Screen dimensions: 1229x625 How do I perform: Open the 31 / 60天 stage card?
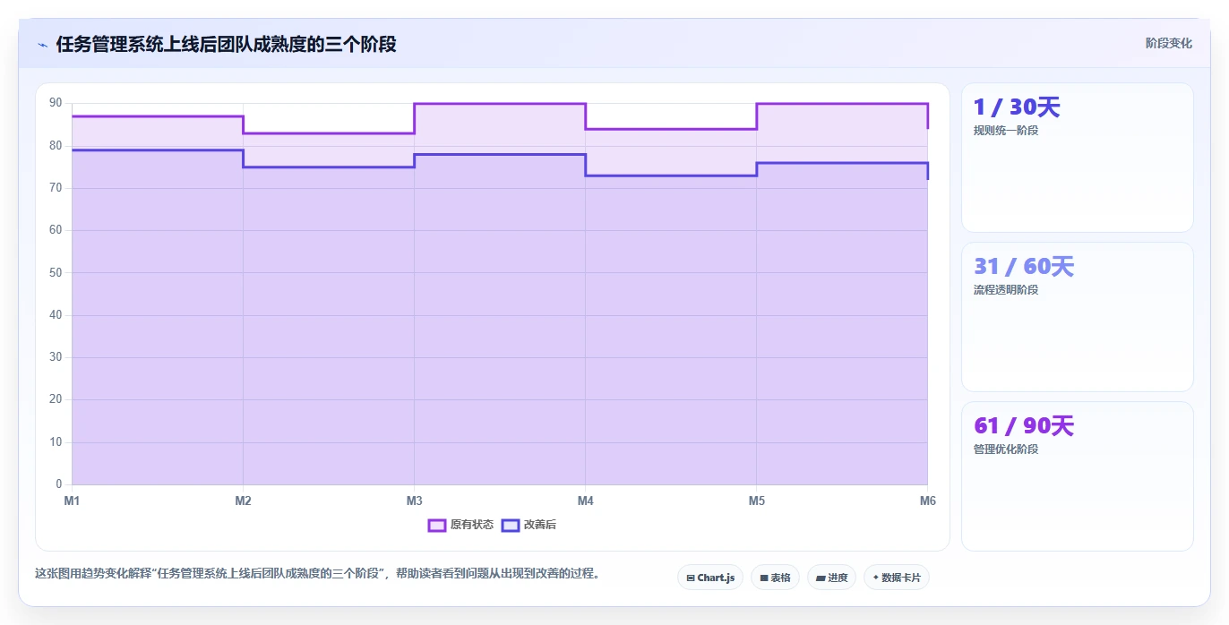[1077, 317]
